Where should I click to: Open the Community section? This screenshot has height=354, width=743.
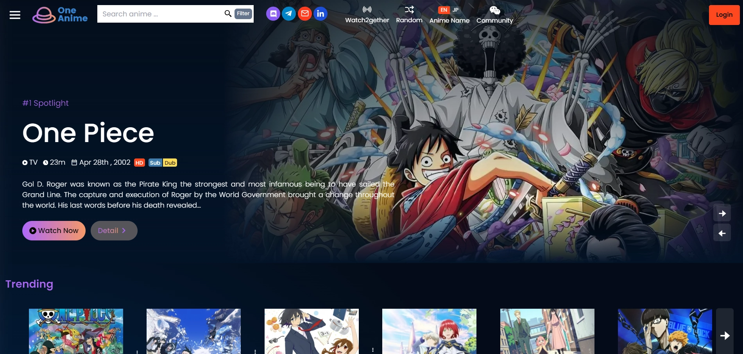click(x=494, y=15)
